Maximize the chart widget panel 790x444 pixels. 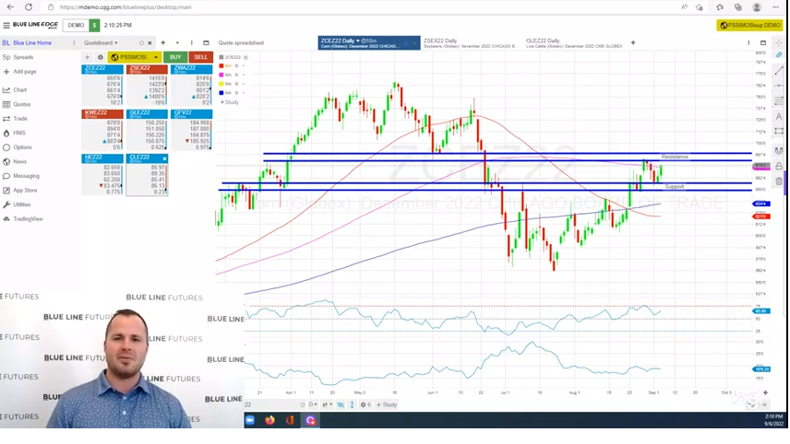coord(763,42)
